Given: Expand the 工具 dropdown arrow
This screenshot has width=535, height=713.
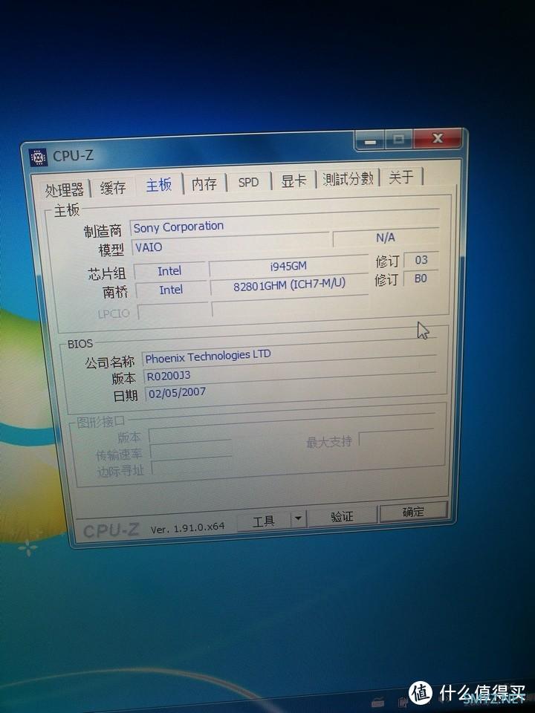Looking at the screenshot, I should 299,518.
